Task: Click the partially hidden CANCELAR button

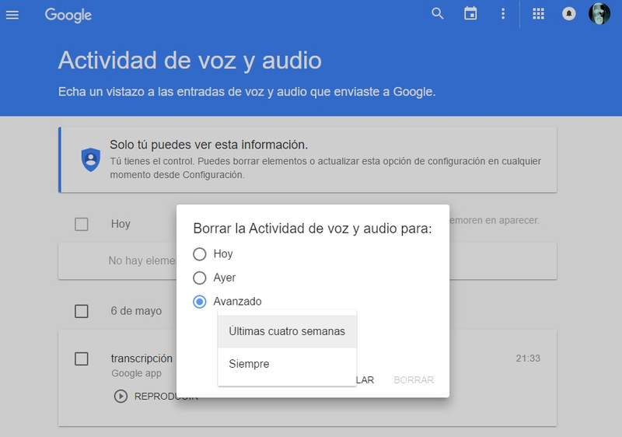Action: pyautogui.click(x=365, y=380)
